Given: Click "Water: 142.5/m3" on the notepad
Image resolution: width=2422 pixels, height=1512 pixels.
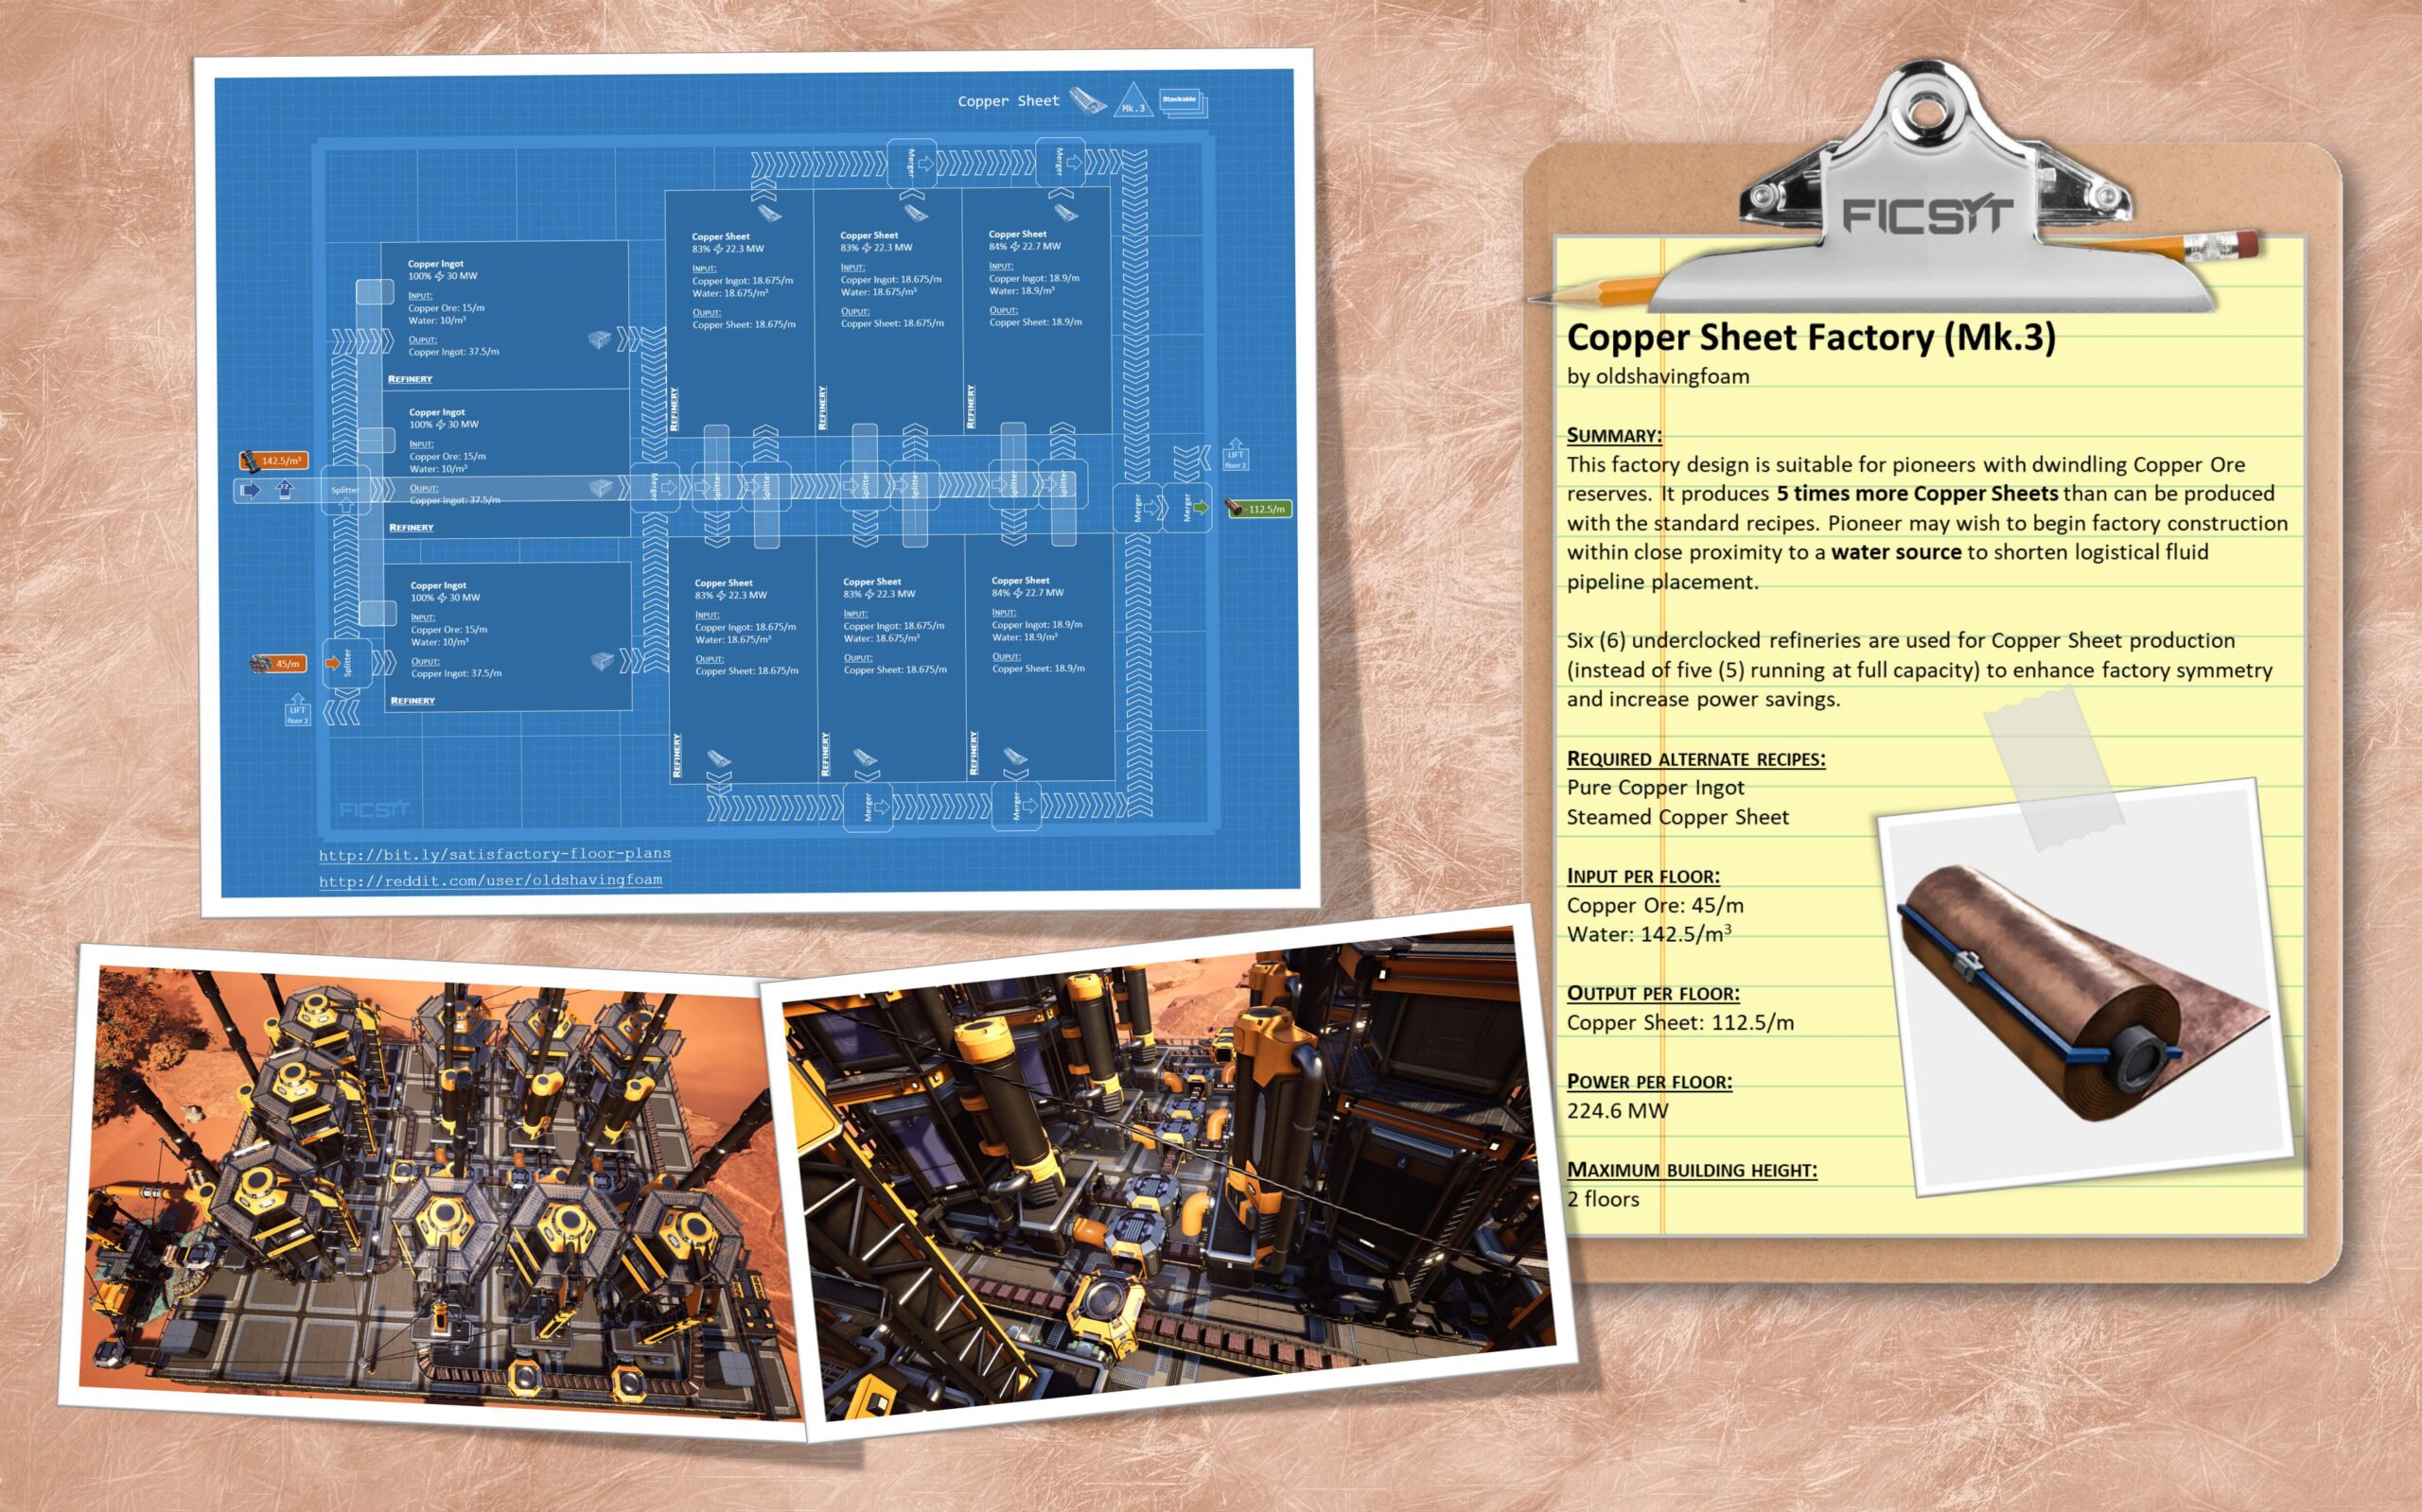Looking at the screenshot, I should point(1649,934).
